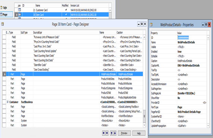Click the row selector of WebProductDetails row
The height and width of the screenshot is (138, 213).
tap(4, 74)
